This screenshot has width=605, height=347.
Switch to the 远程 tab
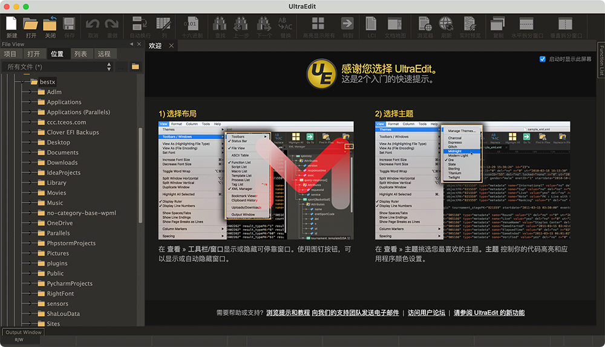pos(104,54)
